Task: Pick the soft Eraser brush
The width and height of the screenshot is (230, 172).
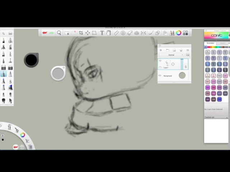Action: click(x=10, y=68)
